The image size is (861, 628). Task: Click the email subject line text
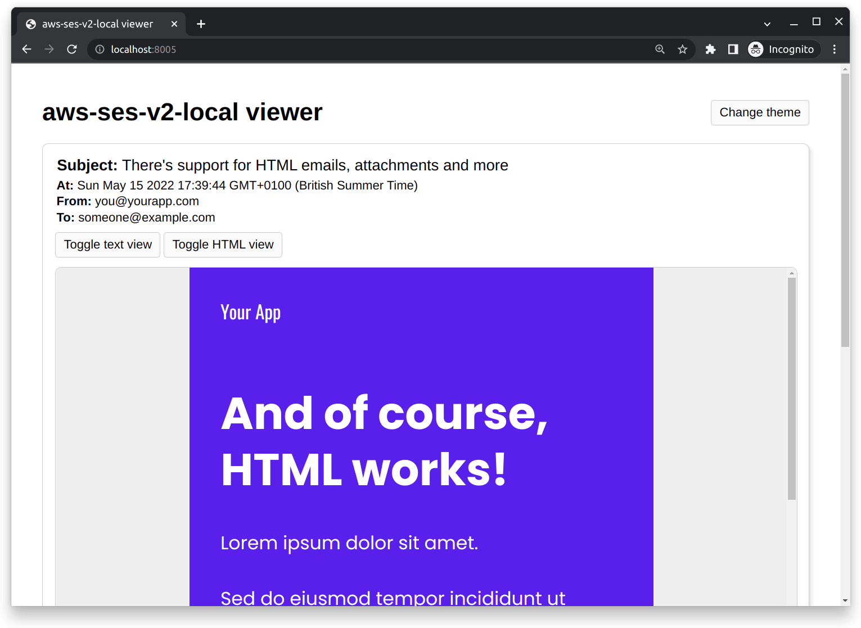[315, 165]
